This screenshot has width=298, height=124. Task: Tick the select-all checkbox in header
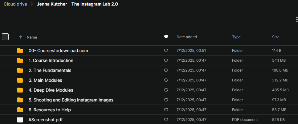pos(5,37)
